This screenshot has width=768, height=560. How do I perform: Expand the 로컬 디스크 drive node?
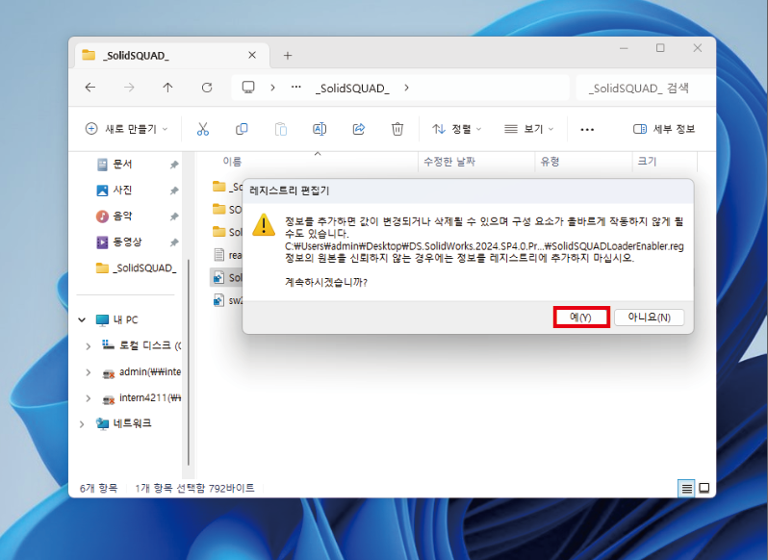[x=89, y=346]
